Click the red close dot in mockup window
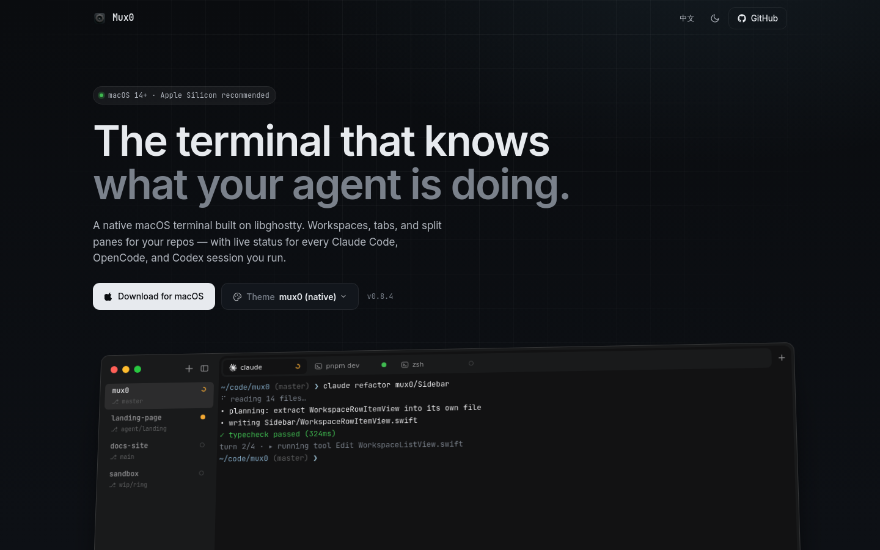 point(114,370)
